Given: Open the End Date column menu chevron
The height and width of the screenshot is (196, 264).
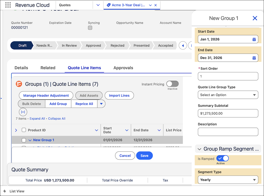Looking at the screenshot, I should (159, 130).
